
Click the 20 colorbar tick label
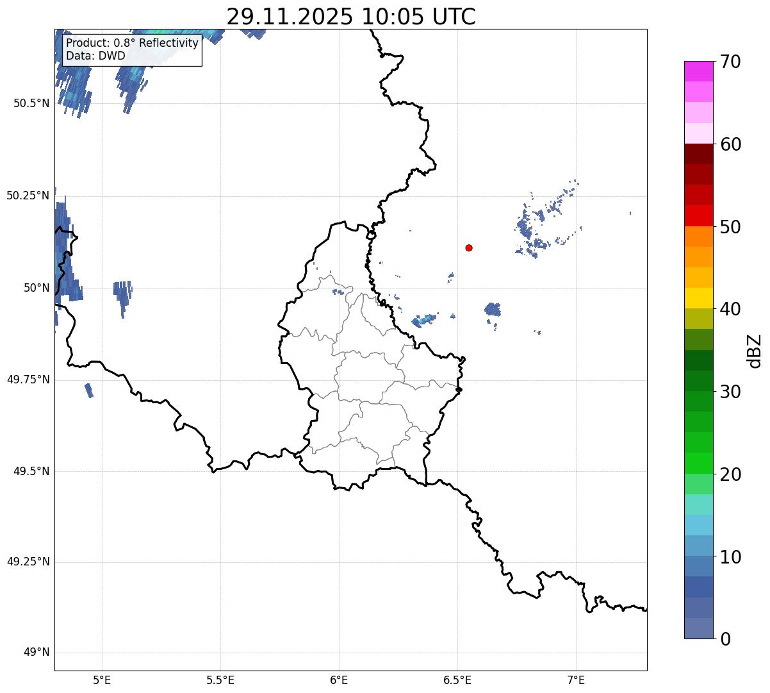[730, 474]
